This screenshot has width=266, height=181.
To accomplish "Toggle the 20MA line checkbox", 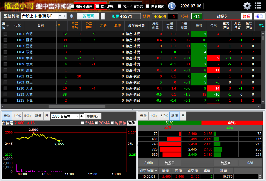I will [96, 123].
